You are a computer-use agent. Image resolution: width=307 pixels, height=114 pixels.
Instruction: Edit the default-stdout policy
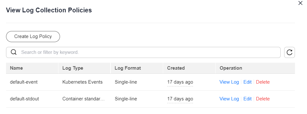click(247, 99)
